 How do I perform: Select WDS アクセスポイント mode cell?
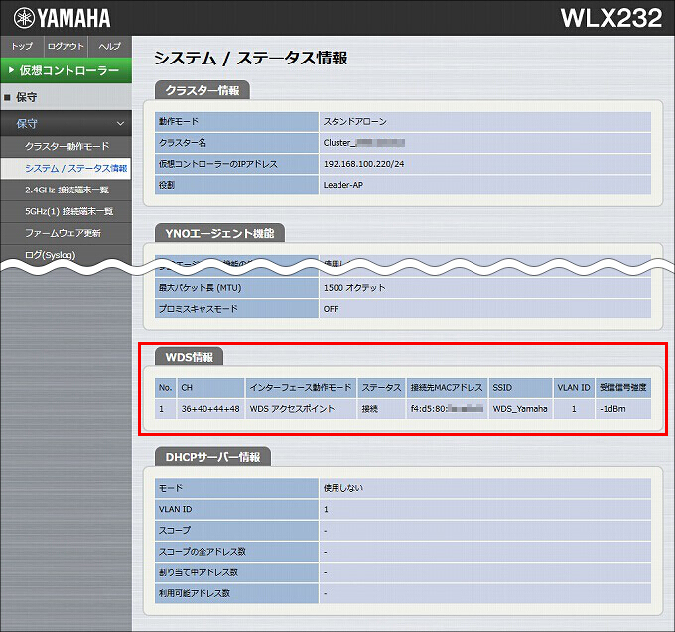301,409
